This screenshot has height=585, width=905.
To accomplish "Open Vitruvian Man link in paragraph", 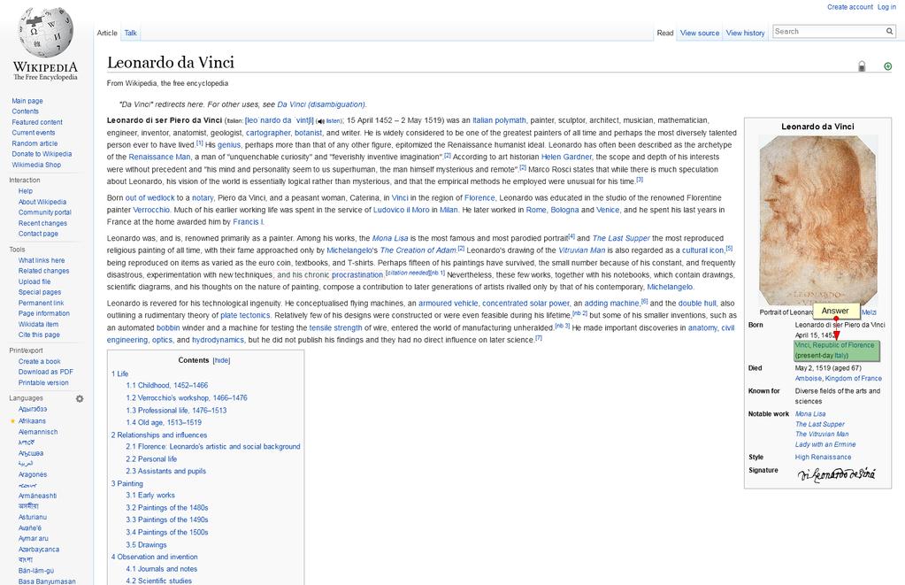I will point(582,250).
